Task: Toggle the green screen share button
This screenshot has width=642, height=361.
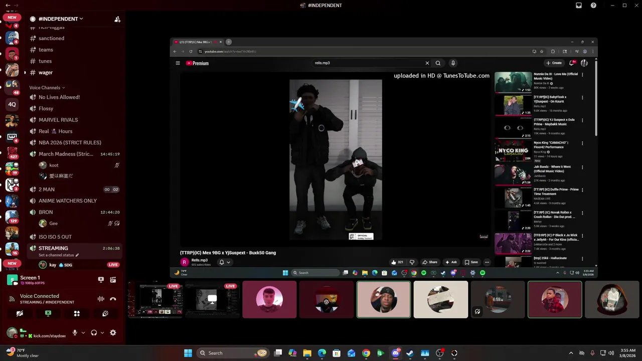Action: pos(48,313)
